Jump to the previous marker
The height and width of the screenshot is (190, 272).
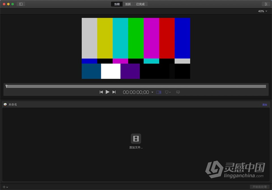(x=101, y=92)
